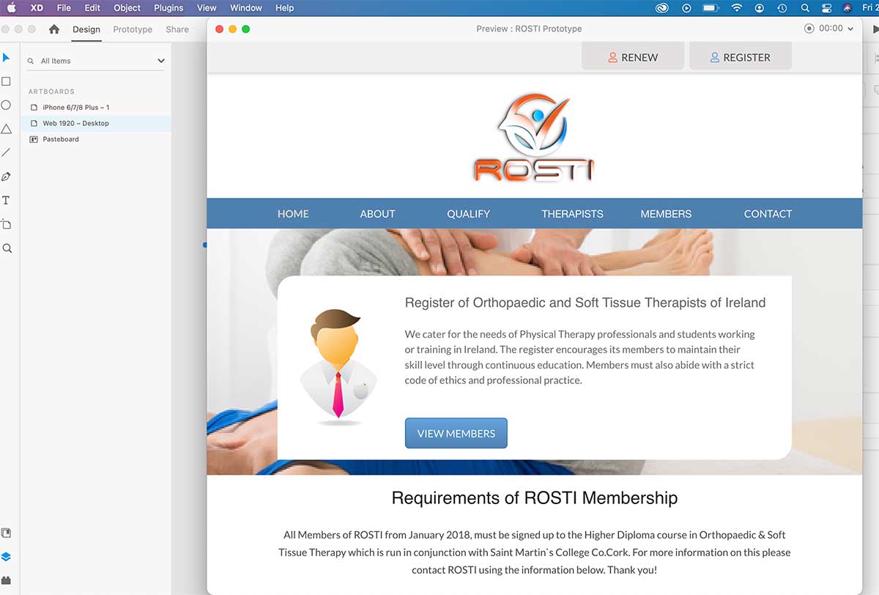
Task: Expand the All Items filter dropdown
Action: 161,61
